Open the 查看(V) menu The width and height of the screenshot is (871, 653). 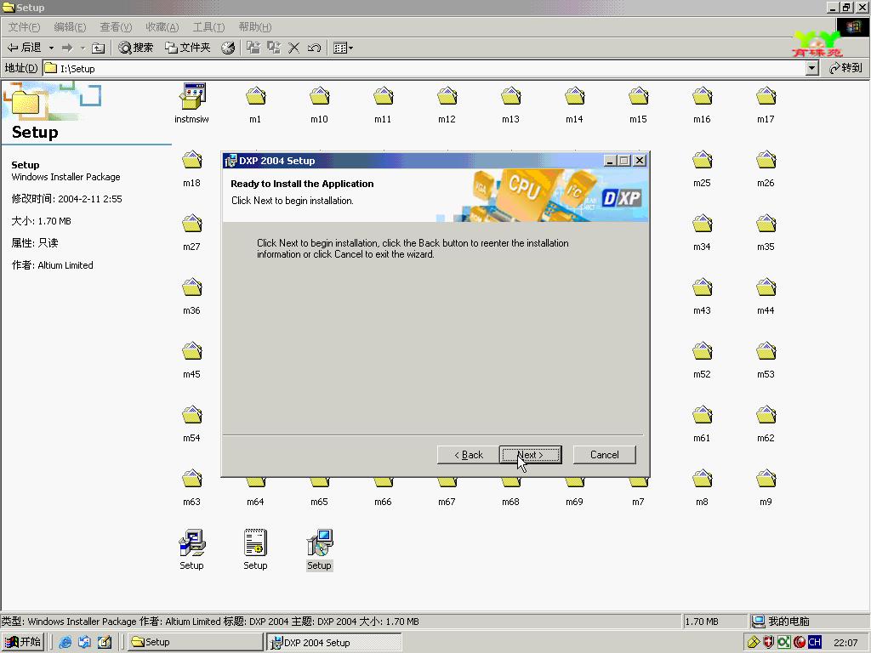coord(116,26)
